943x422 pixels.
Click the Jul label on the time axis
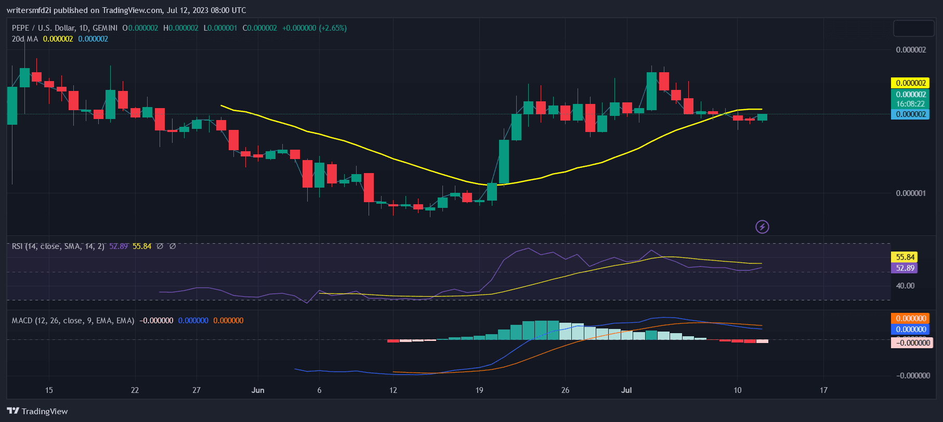pos(626,390)
